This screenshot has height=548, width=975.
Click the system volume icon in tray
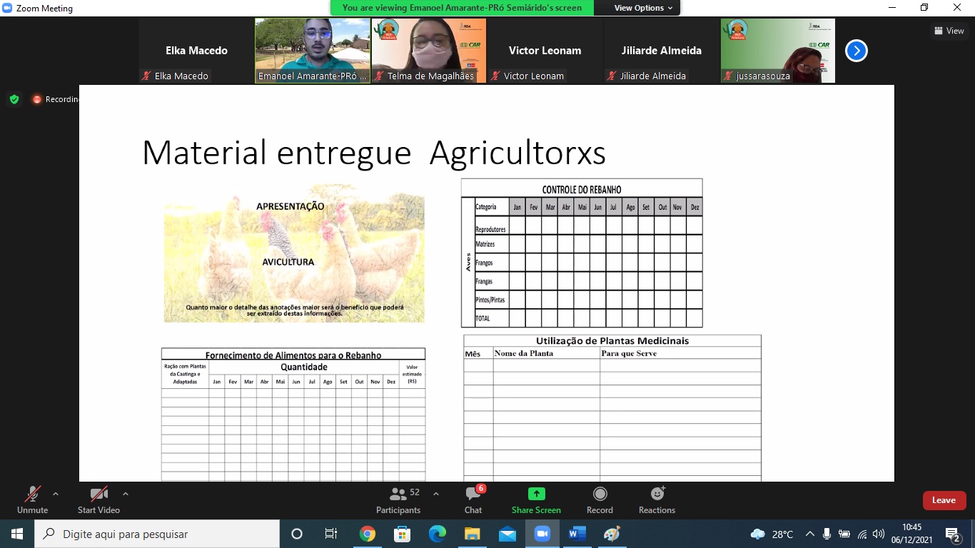click(x=879, y=534)
